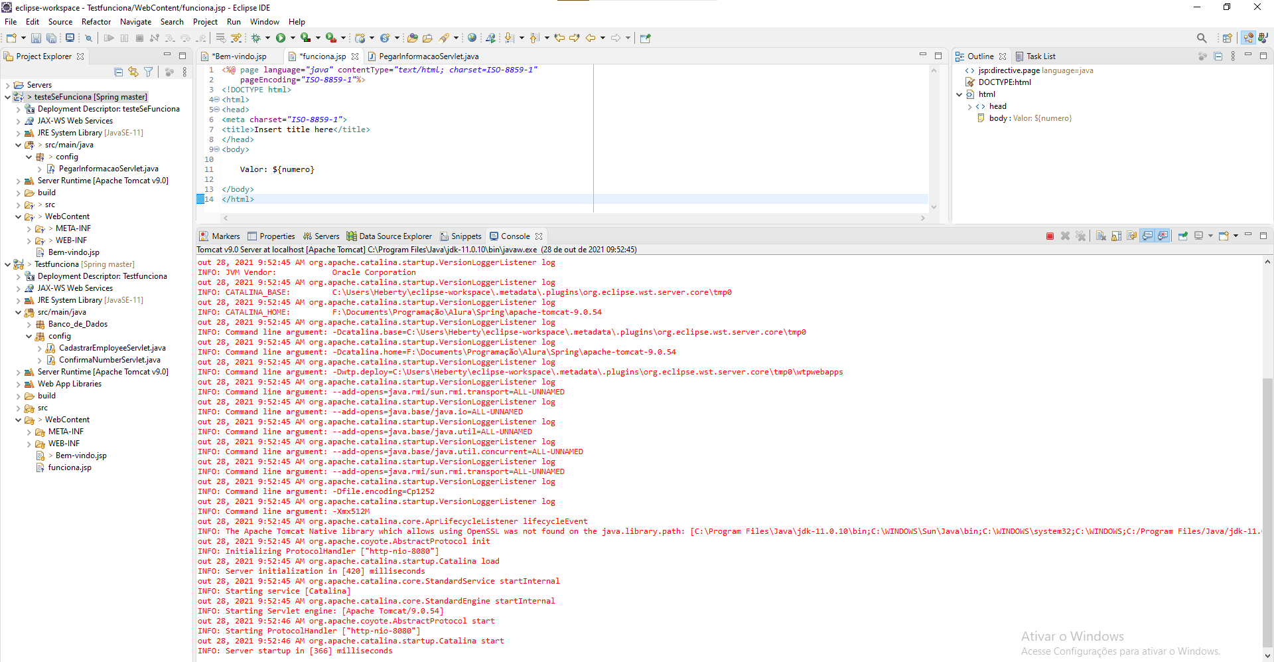This screenshot has width=1274, height=662.
Task: Toggle Word Wrap in Console
Action: (1132, 236)
